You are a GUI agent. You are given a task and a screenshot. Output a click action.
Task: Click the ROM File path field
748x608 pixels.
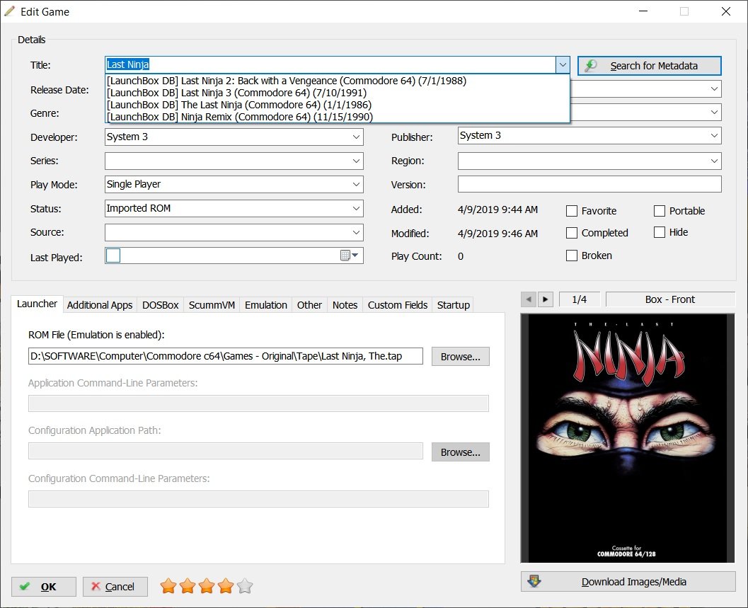[226, 356]
